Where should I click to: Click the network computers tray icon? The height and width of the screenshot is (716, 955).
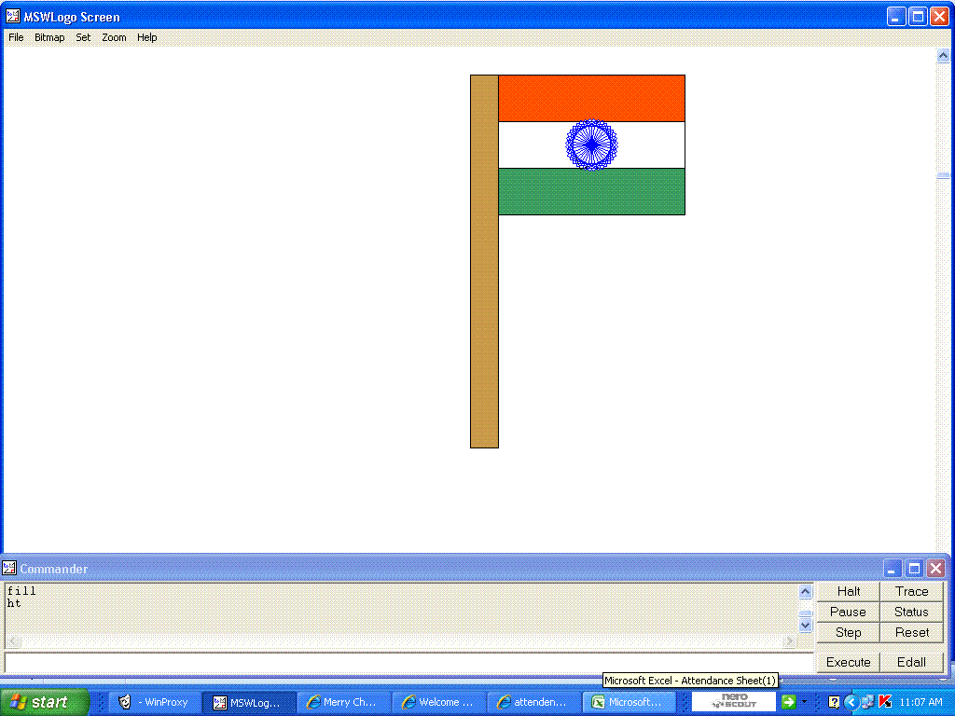(868, 702)
